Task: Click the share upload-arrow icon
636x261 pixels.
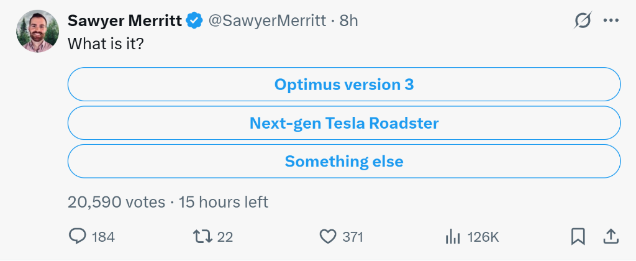Action: 611,237
